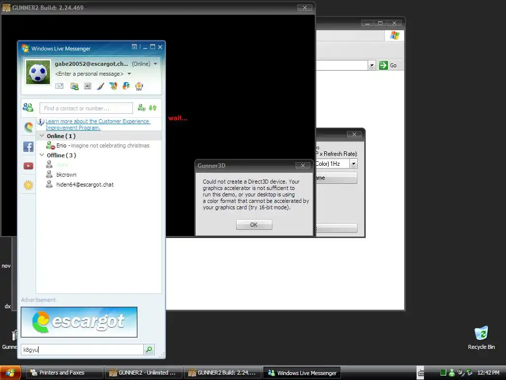Click the contact card icon in Messenger toolbar

pyautogui.click(x=87, y=86)
